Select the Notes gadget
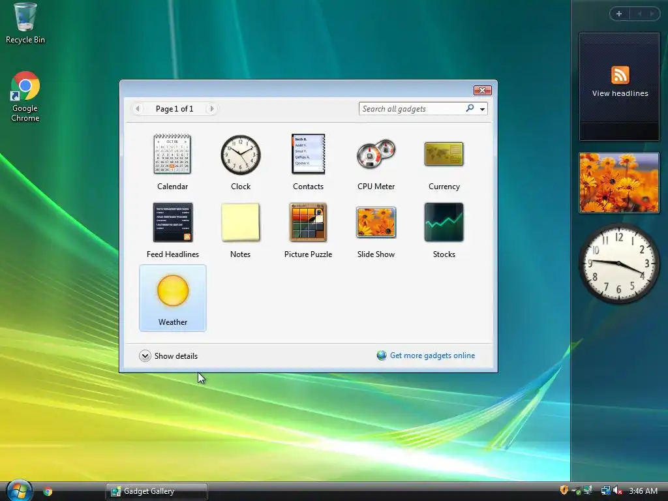The width and height of the screenshot is (668, 501). click(240, 222)
